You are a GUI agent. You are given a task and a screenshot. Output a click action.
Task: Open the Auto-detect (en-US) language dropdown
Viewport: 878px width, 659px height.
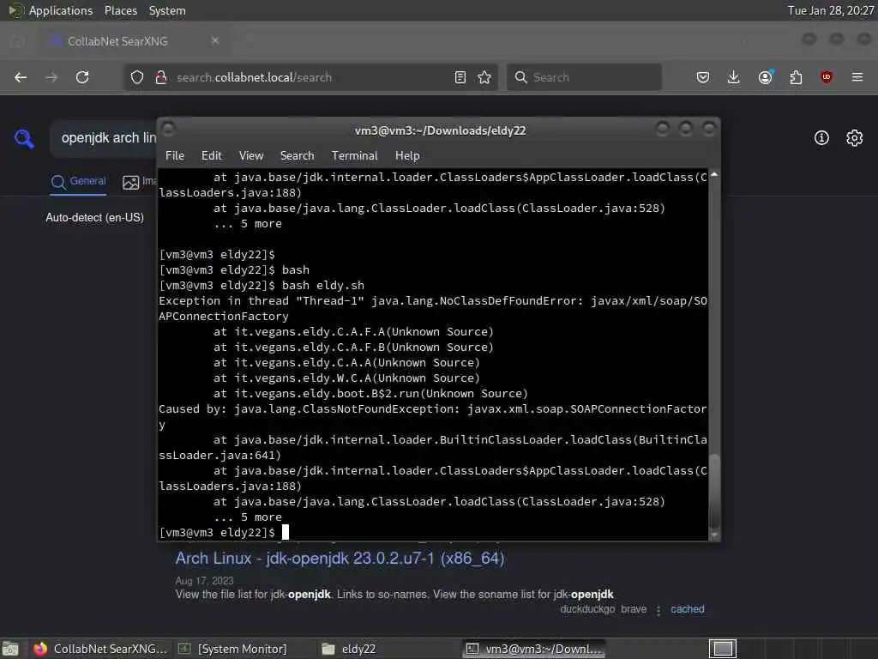(x=94, y=217)
